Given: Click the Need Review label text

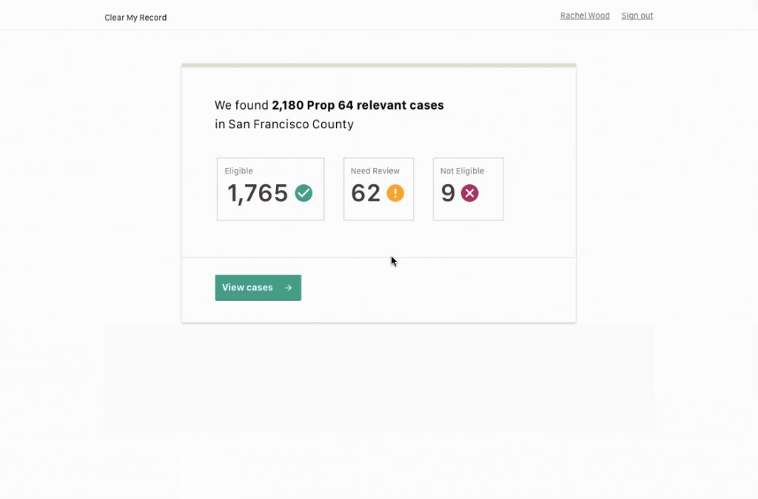Looking at the screenshot, I should click(375, 171).
